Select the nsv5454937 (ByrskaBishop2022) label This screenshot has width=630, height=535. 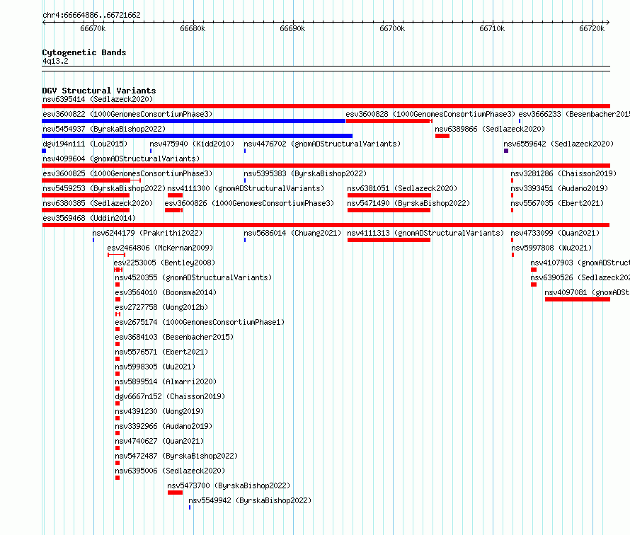tap(104, 129)
